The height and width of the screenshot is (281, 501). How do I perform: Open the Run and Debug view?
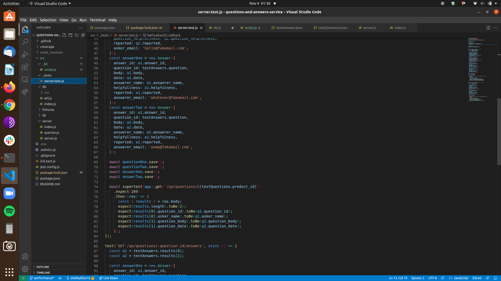[x=25, y=54]
